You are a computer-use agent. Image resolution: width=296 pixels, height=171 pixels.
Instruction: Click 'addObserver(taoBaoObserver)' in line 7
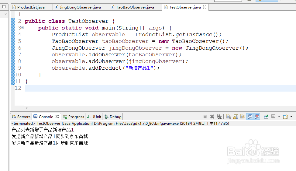click(x=133, y=54)
